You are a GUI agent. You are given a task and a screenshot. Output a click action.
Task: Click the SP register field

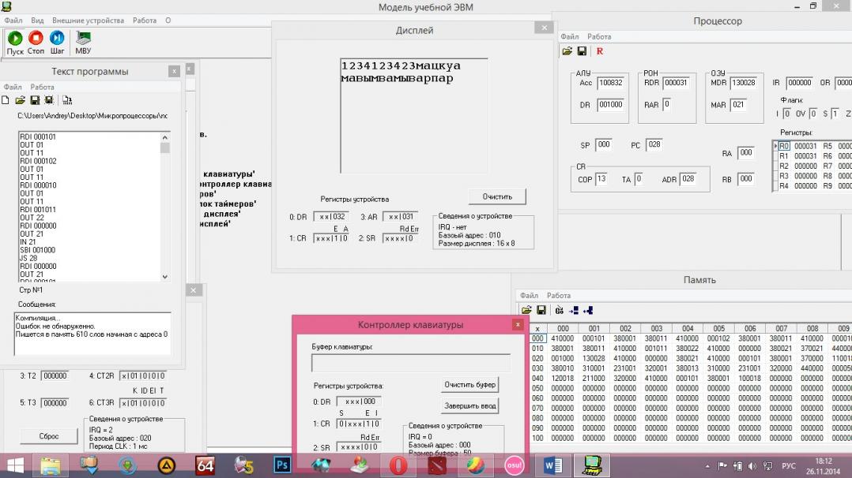click(x=603, y=145)
